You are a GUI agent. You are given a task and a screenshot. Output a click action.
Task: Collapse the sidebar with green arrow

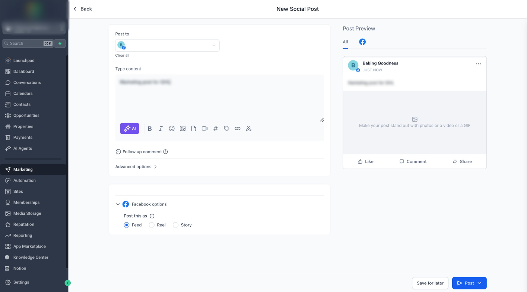click(x=67, y=283)
